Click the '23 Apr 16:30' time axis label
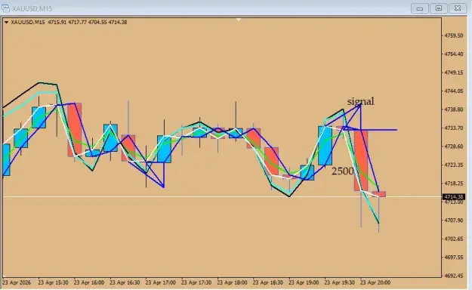Viewport: 472px width, 290px height. click(125, 282)
